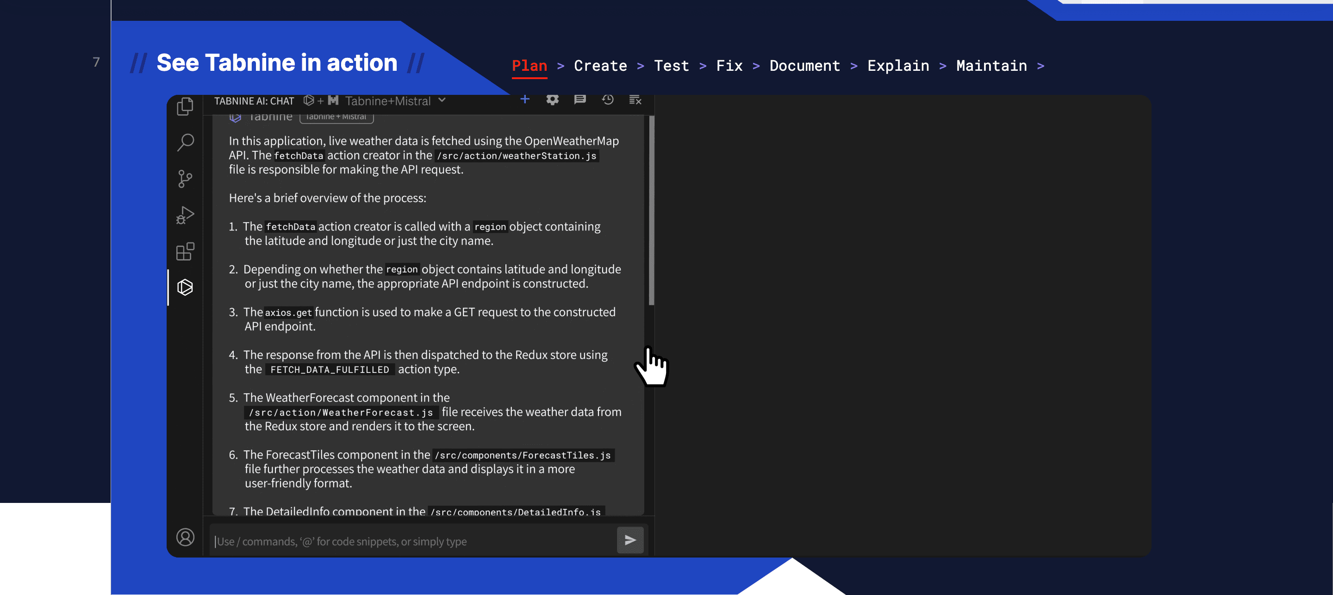The width and height of the screenshot is (1333, 595).
Task: Switch to the Maintain step tab
Action: coord(991,66)
